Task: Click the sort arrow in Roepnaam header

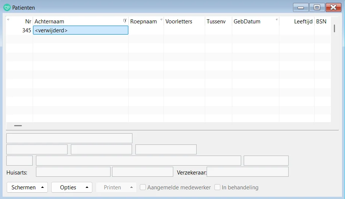Action: click(x=161, y=20)
